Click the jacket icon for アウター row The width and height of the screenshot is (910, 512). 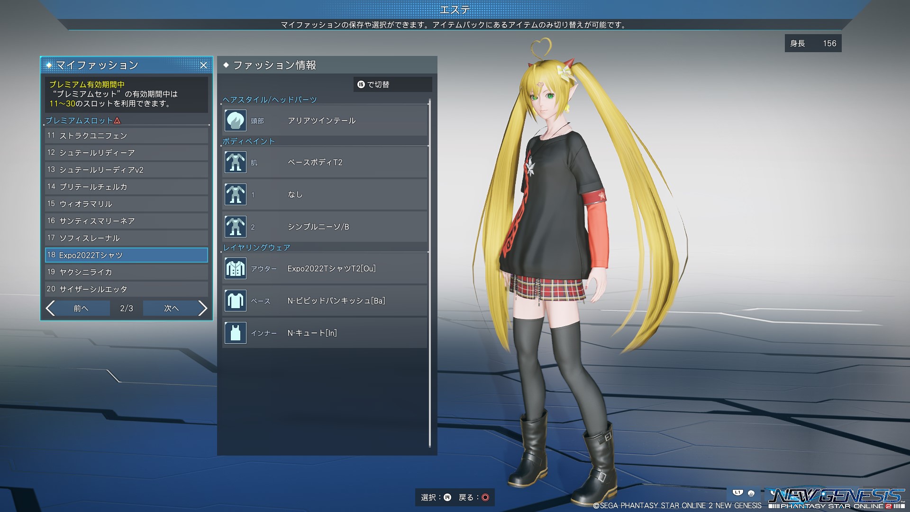click(x=235, y=268)
